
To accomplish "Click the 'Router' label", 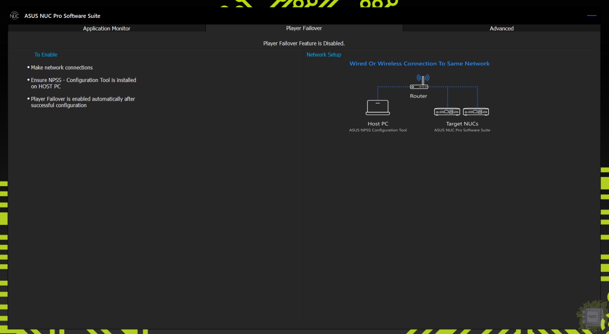I will [419, 96].
